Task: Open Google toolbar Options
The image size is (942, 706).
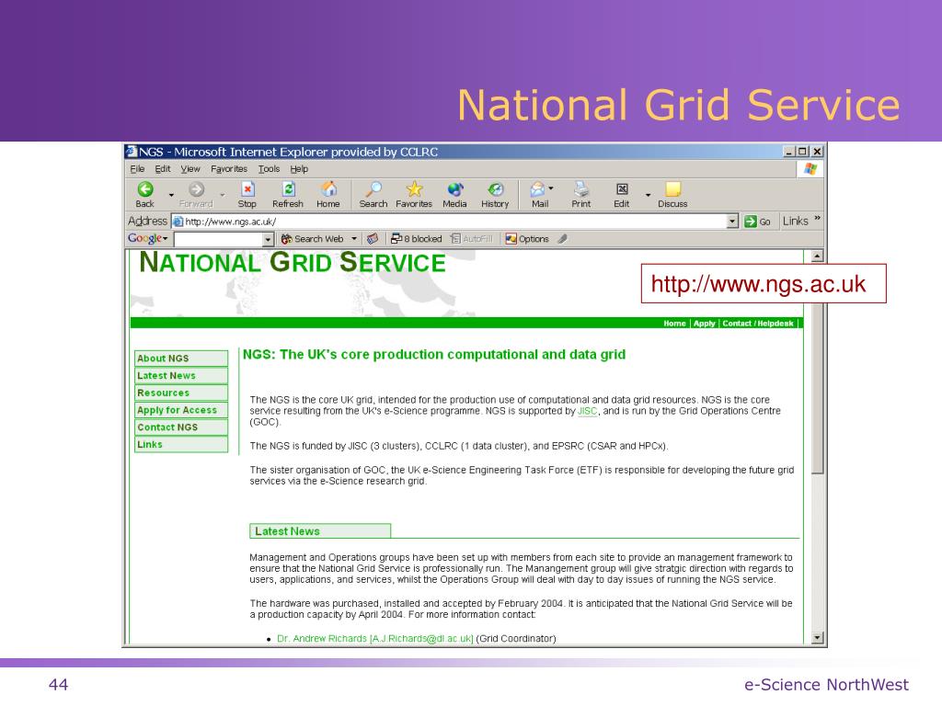Action: click(527, 239)
